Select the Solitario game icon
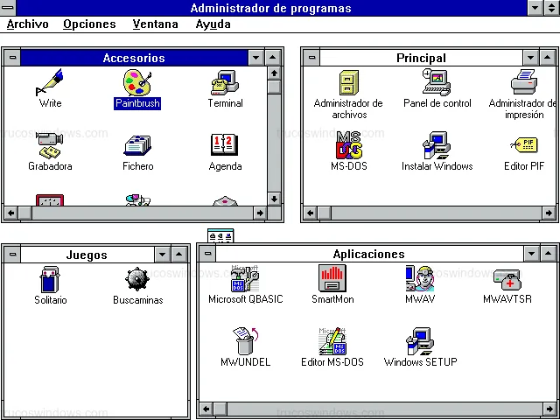 (50, 280)
